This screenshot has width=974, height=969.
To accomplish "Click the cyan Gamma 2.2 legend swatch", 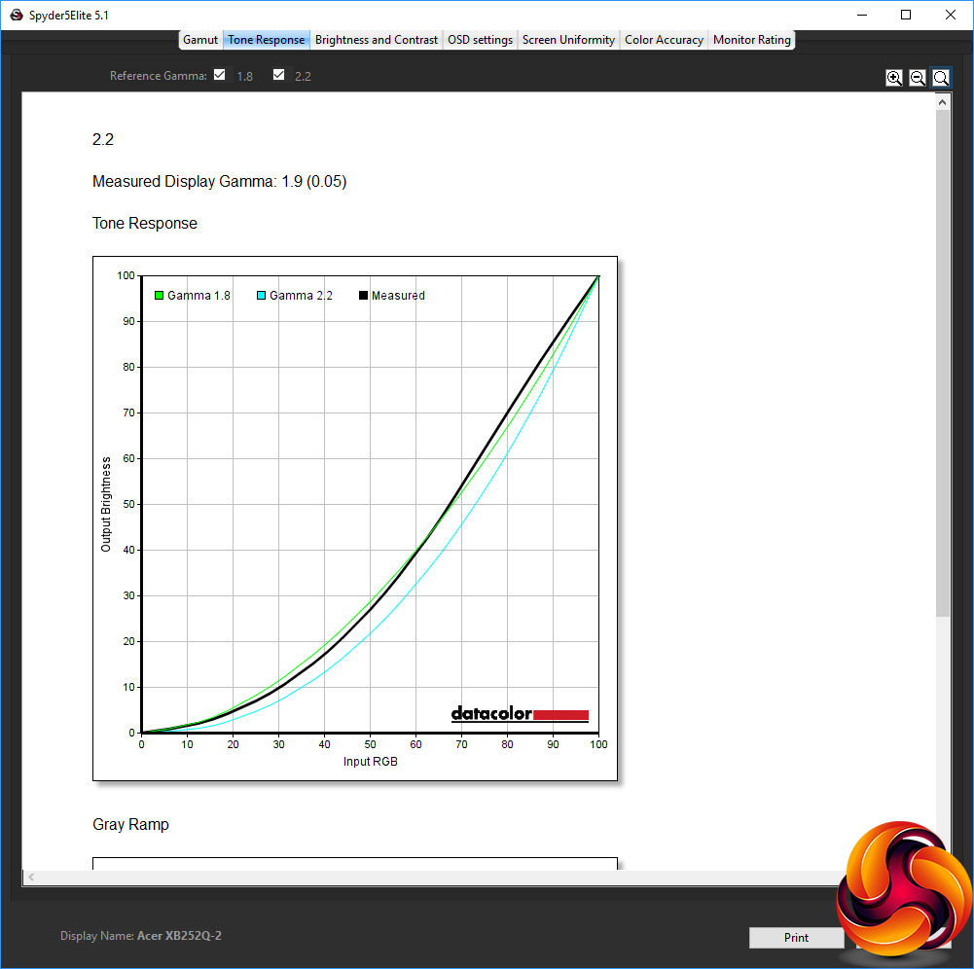I will coord(262,296).
